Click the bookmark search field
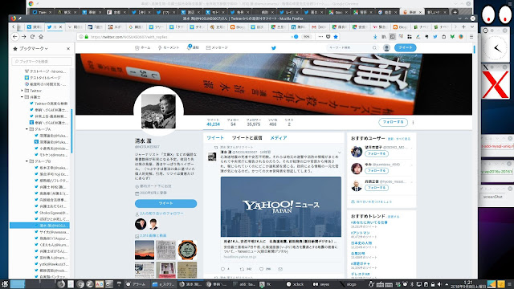The width and height of the screenshot is (514, 289). tap(42, 61)
